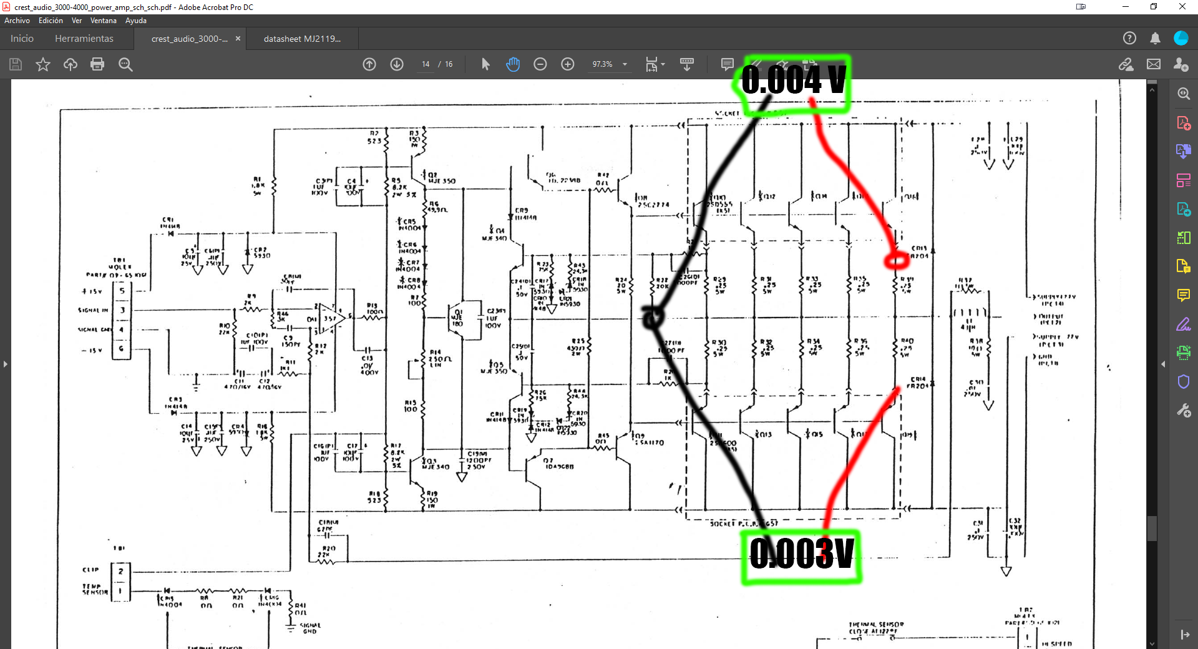Click the scroll up arrow
Screen dimensions: 1198x649
[1152, 90]
